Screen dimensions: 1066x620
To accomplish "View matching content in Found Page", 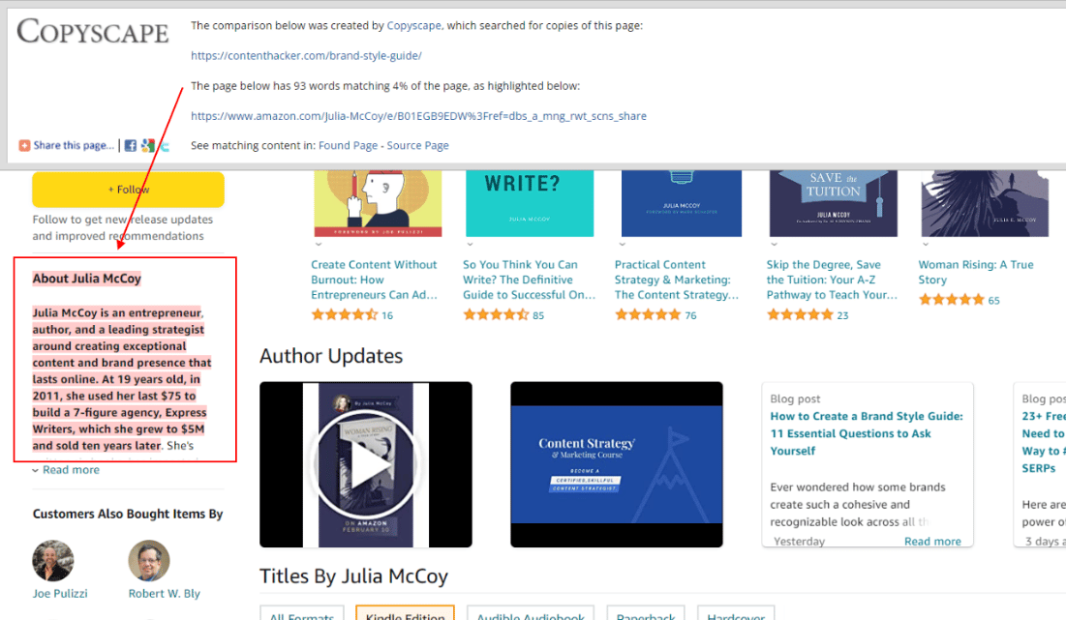I will pos(349,145).
